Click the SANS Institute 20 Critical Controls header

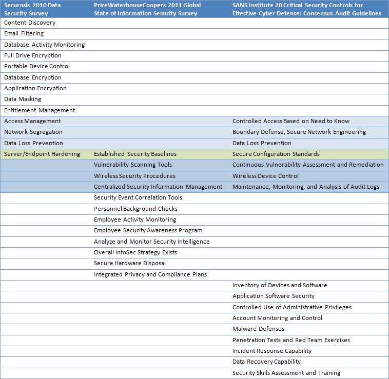(x=307, y=9)
